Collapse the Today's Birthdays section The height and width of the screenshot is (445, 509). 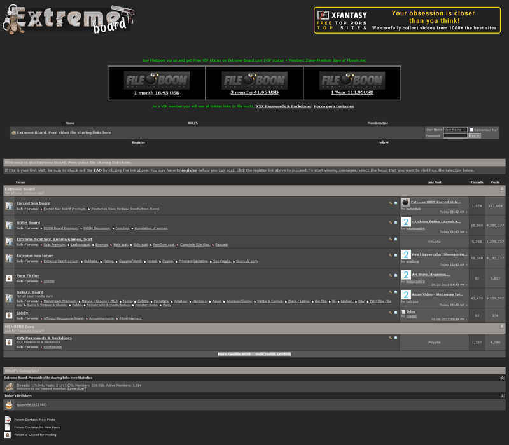[502, 395]
